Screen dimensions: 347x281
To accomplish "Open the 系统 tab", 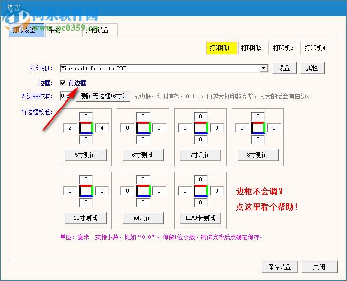I will tap(63, 30).
